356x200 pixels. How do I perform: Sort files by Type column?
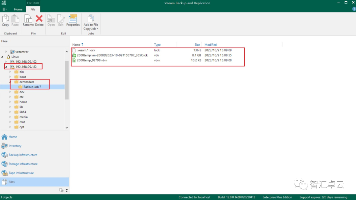coord(157,45)
